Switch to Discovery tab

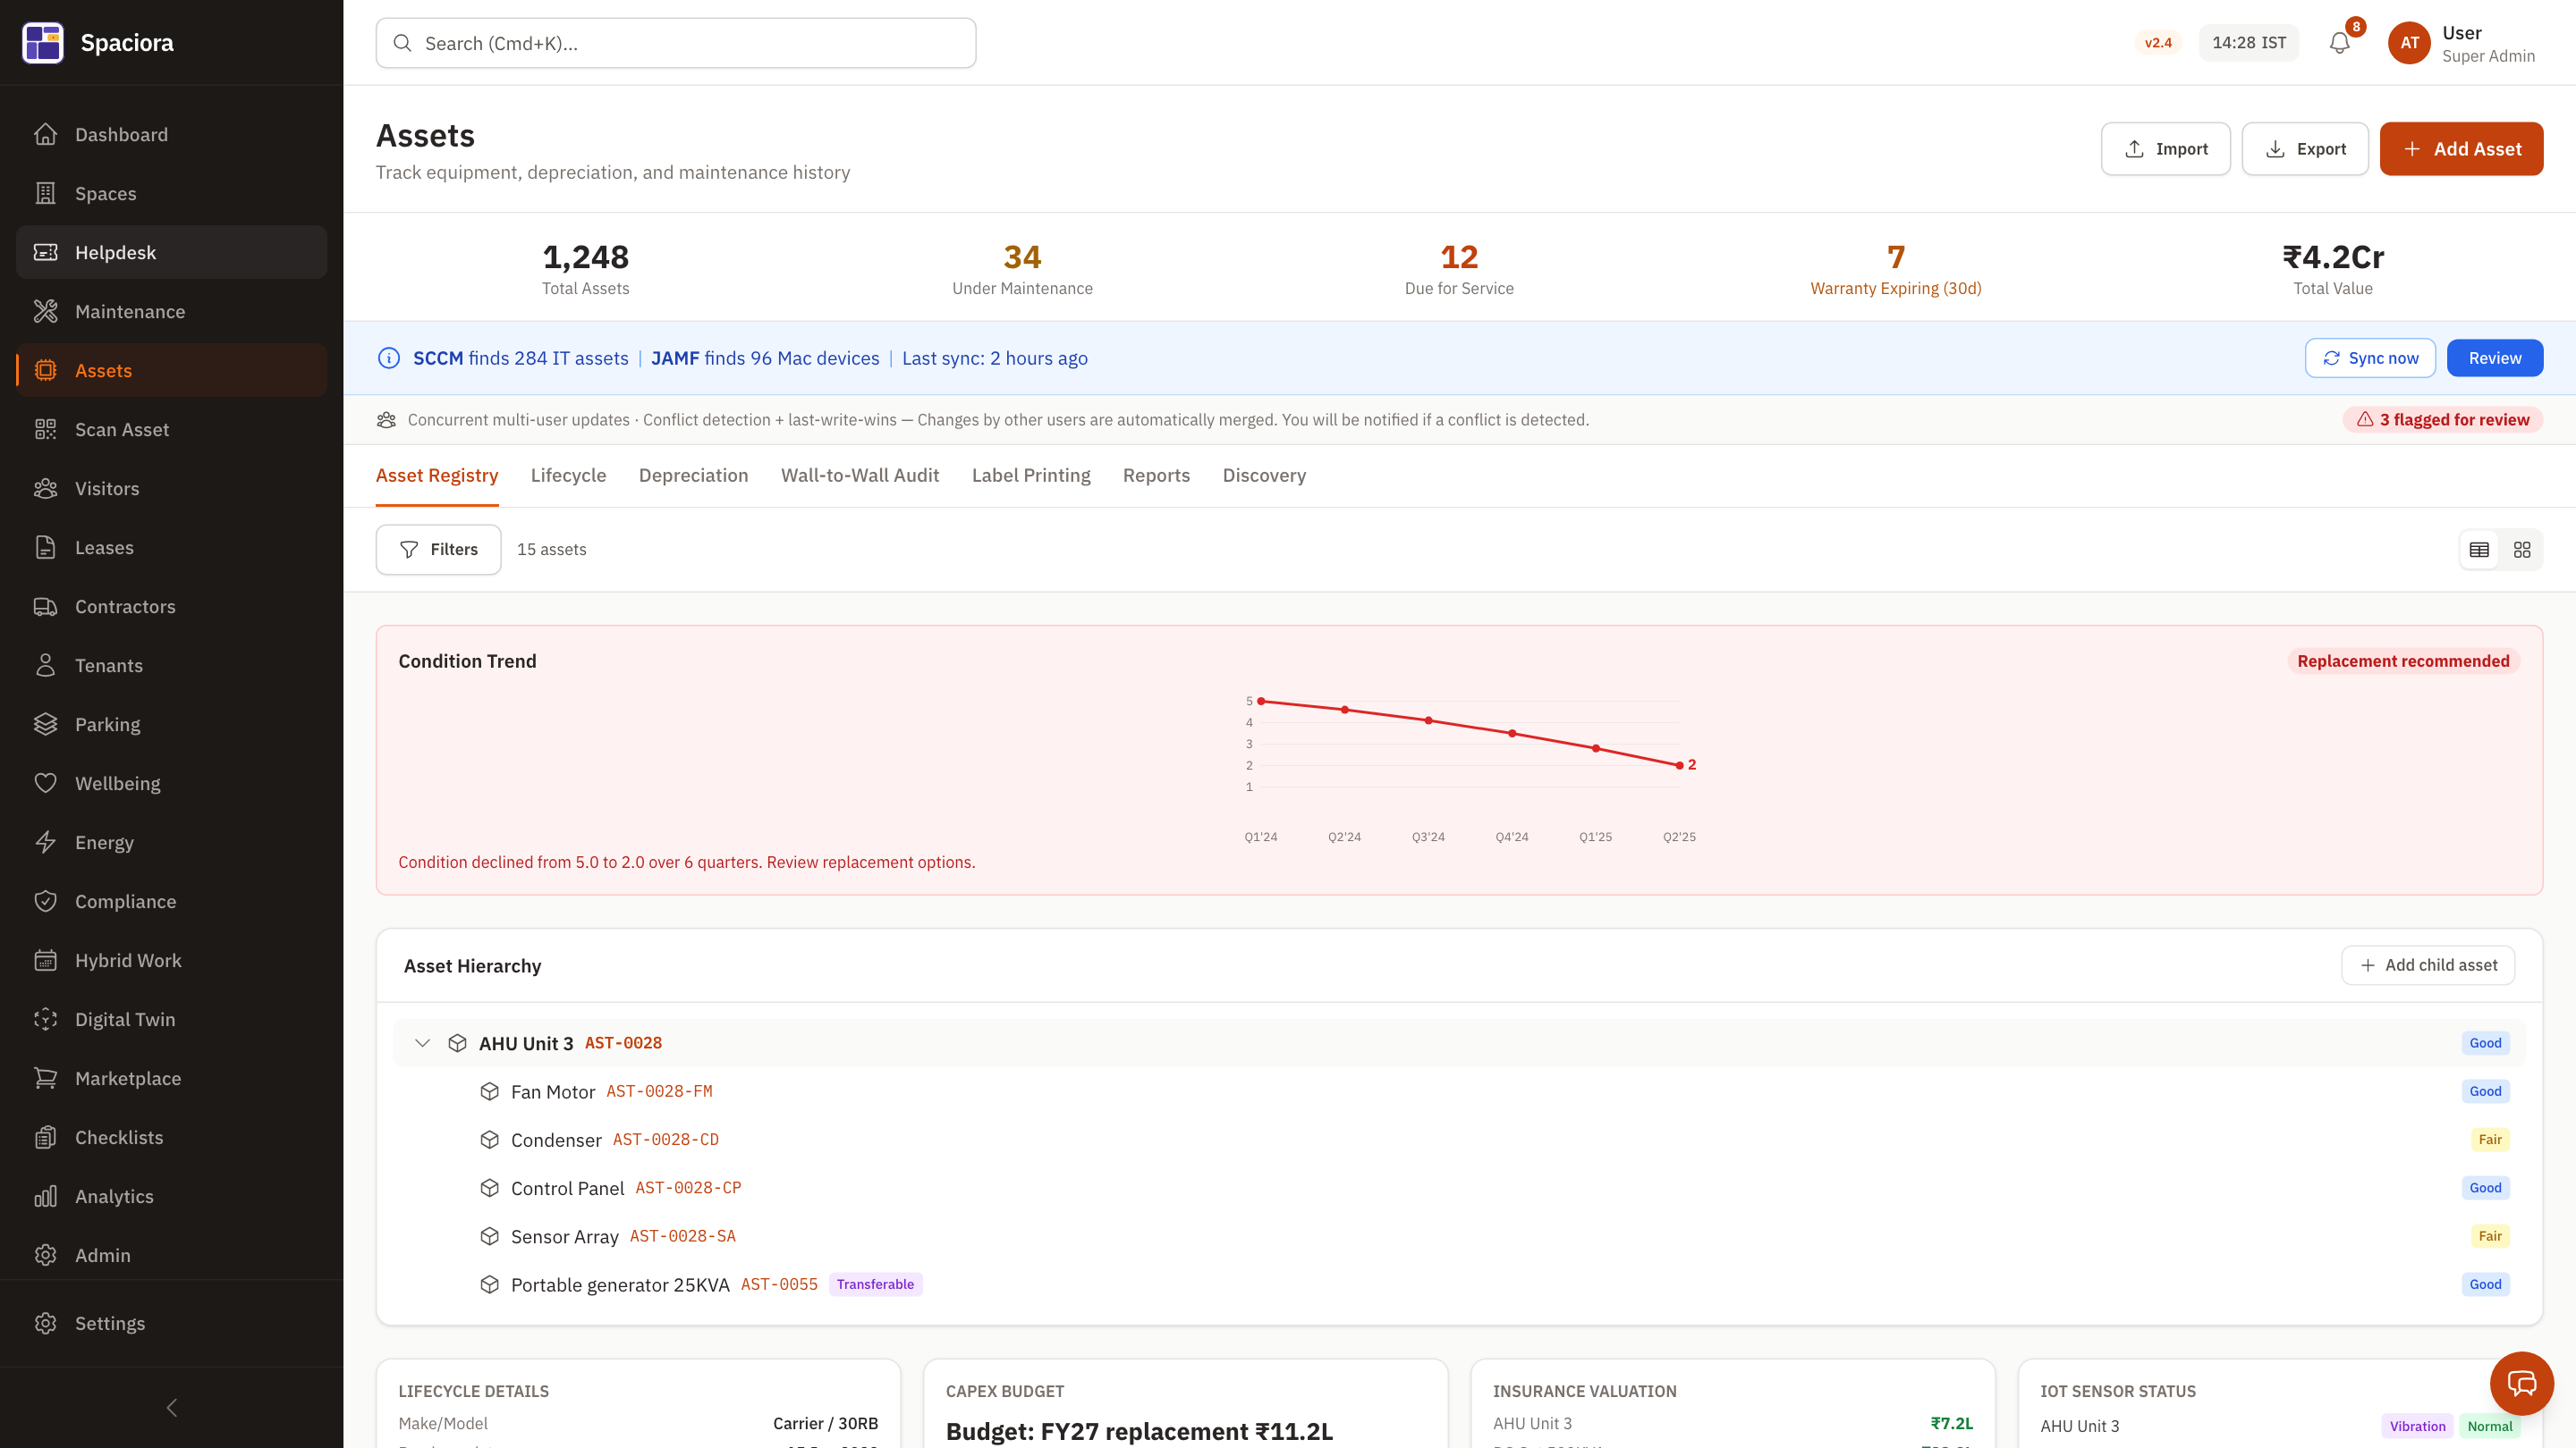tap(1264, 475)
